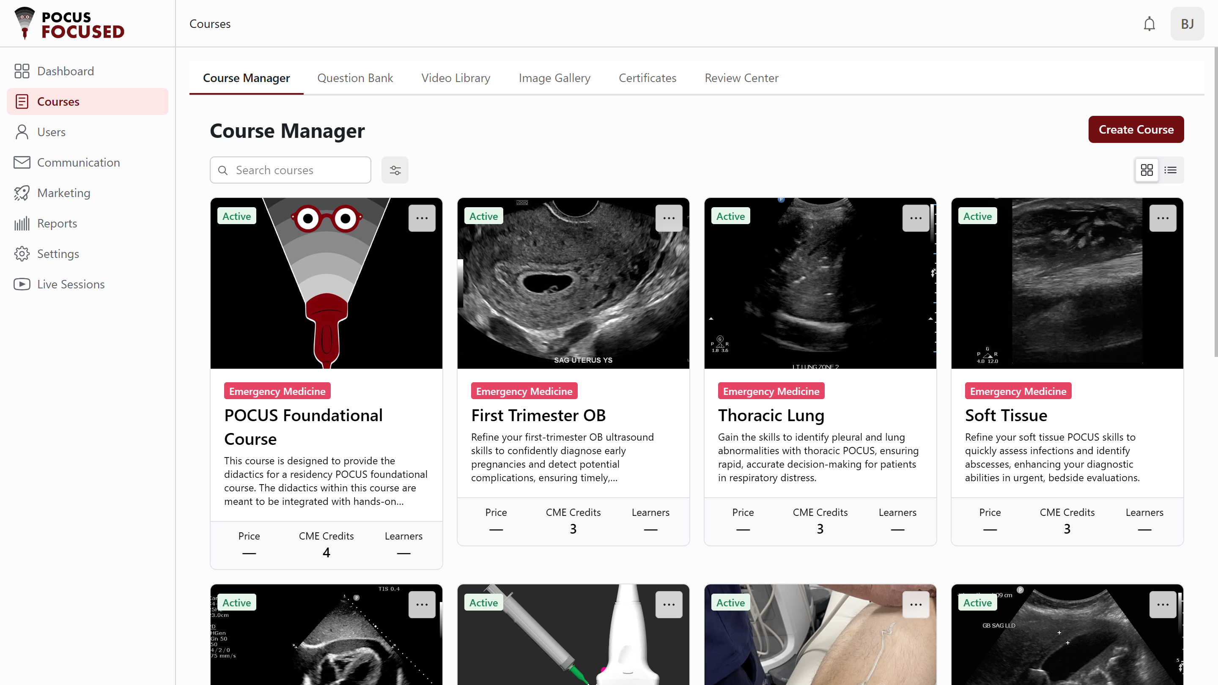Image resolution: width=1218 pixels, height=685 pixels.
Task: Open the Users section
Action: 88,132
